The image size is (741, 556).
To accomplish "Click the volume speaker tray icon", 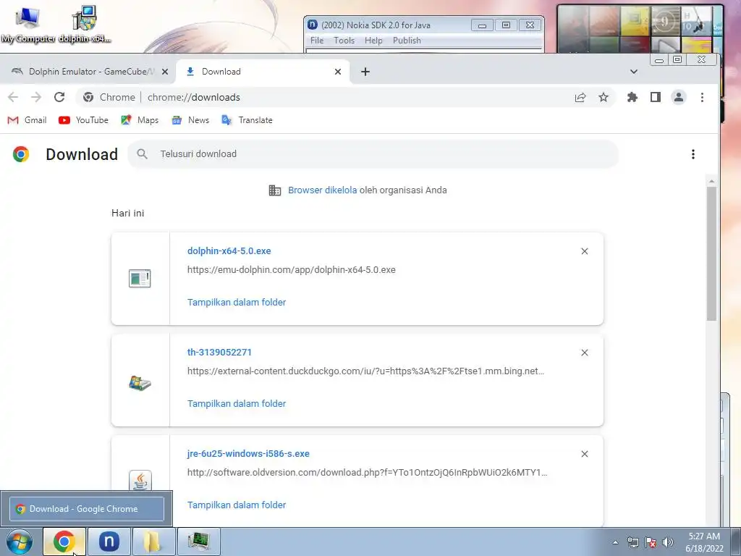I will [x=668, y=542].
